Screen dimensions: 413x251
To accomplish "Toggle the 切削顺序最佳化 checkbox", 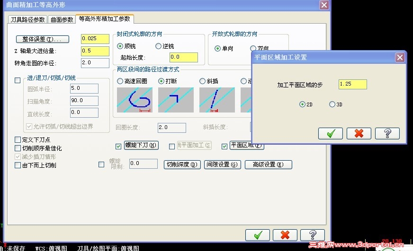I will click(x=18, y=148).
